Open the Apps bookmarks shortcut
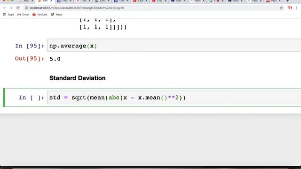The width and height of the screenshot is (301, 169). coord(8,15)
